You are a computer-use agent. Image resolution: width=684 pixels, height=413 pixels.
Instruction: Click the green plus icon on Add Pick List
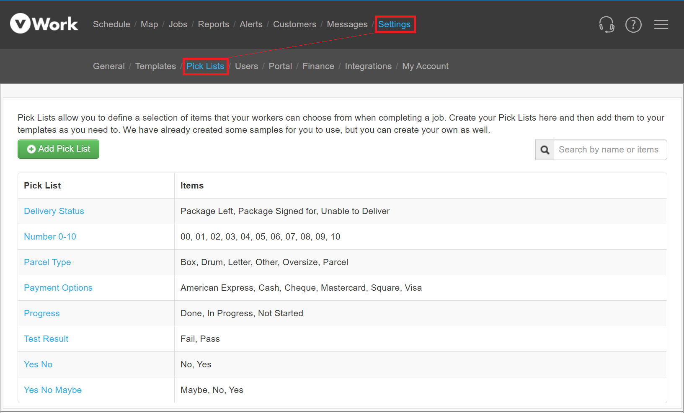31,149
